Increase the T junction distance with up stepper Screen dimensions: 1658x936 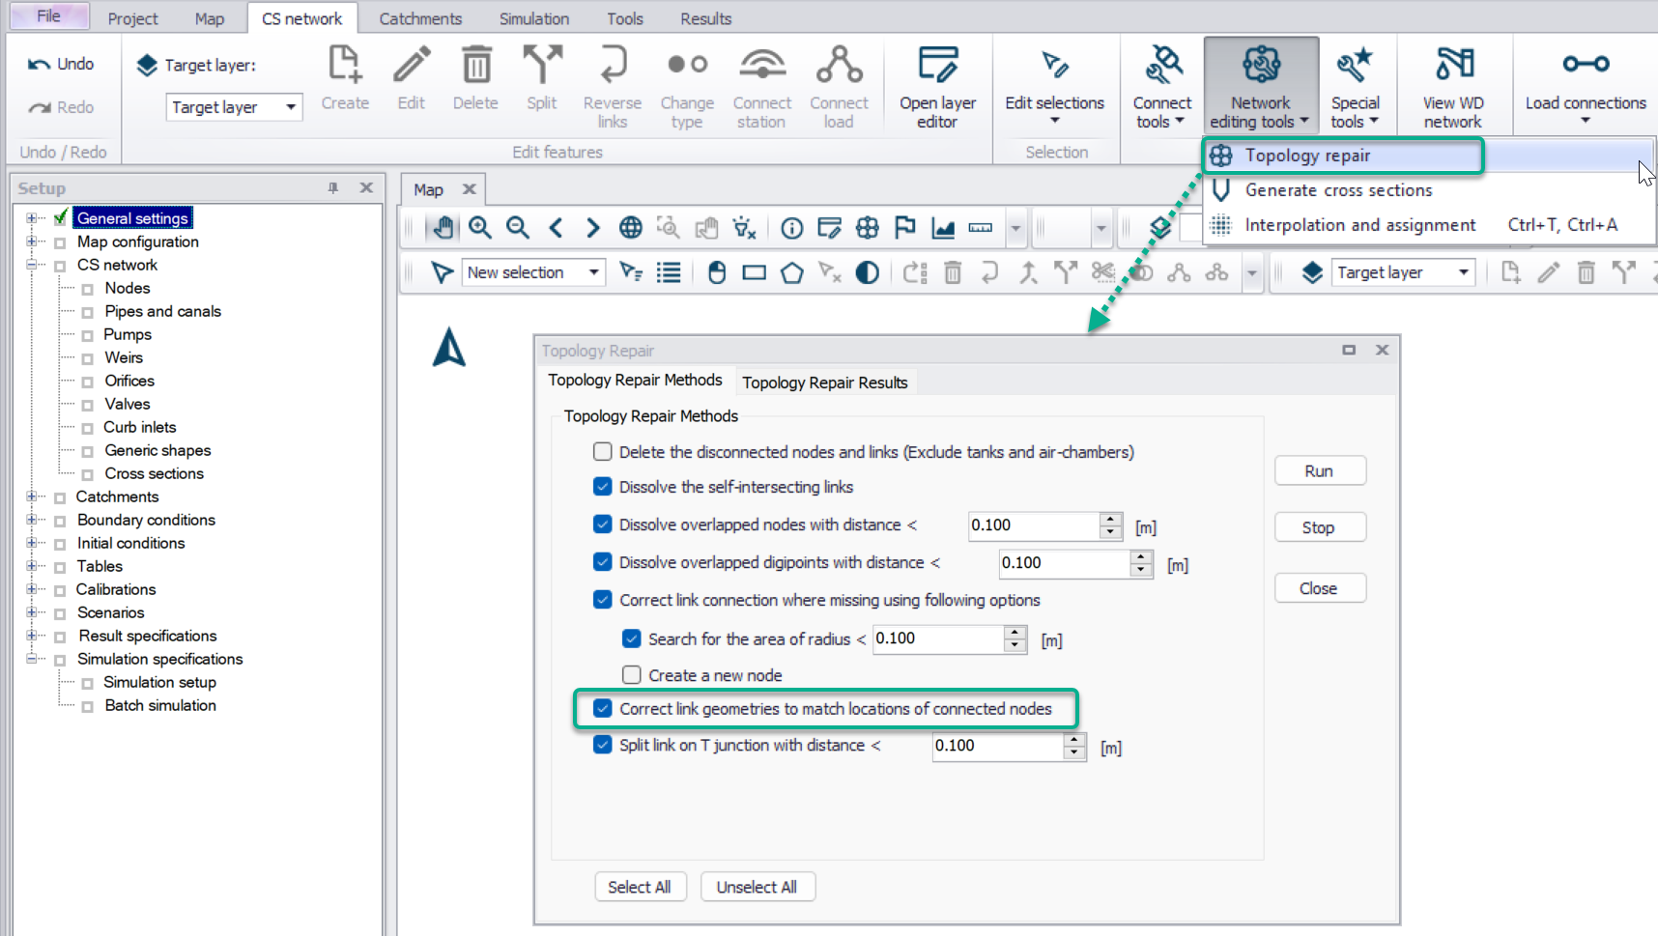click(1074, 739)
